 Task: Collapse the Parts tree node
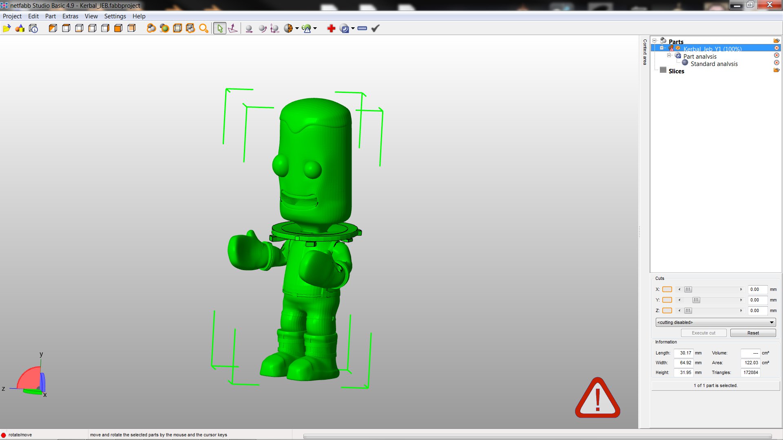tap(655, 41)
